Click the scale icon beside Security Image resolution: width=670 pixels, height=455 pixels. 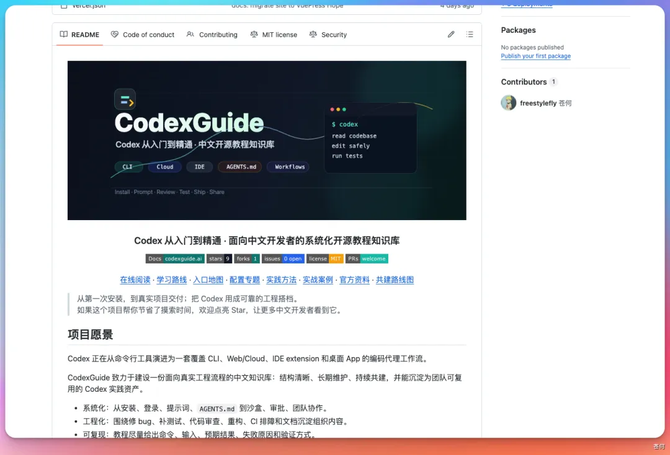(313, 34)
